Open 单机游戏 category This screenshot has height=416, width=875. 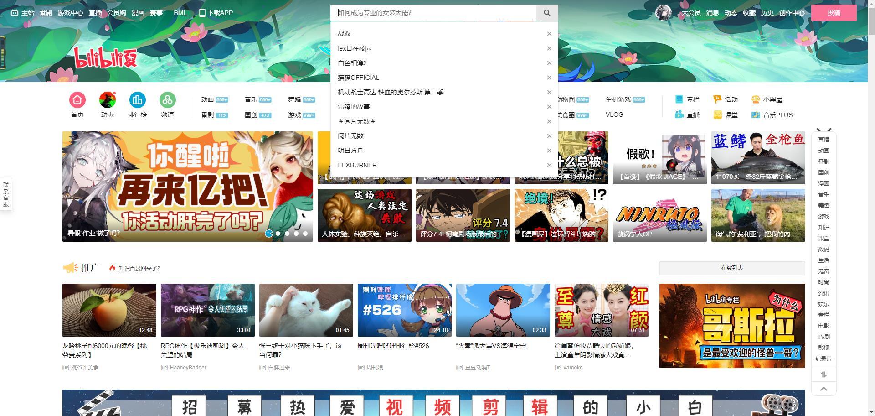coord(625,99)
